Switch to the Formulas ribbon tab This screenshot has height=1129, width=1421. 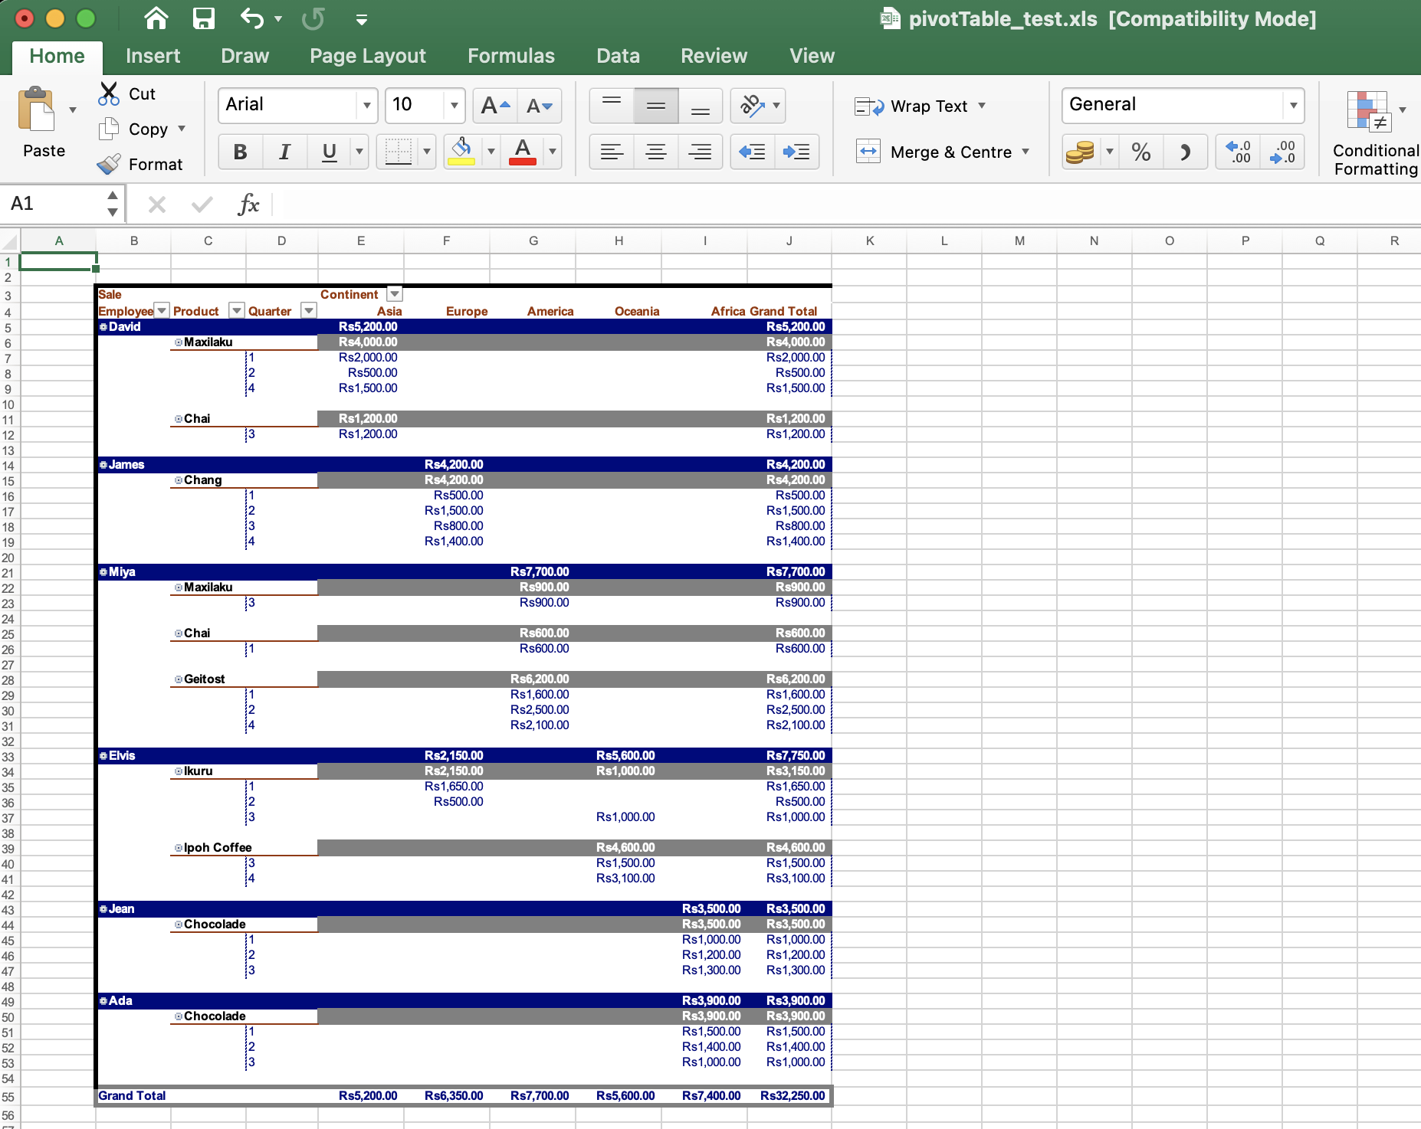(x=510, y=55)
